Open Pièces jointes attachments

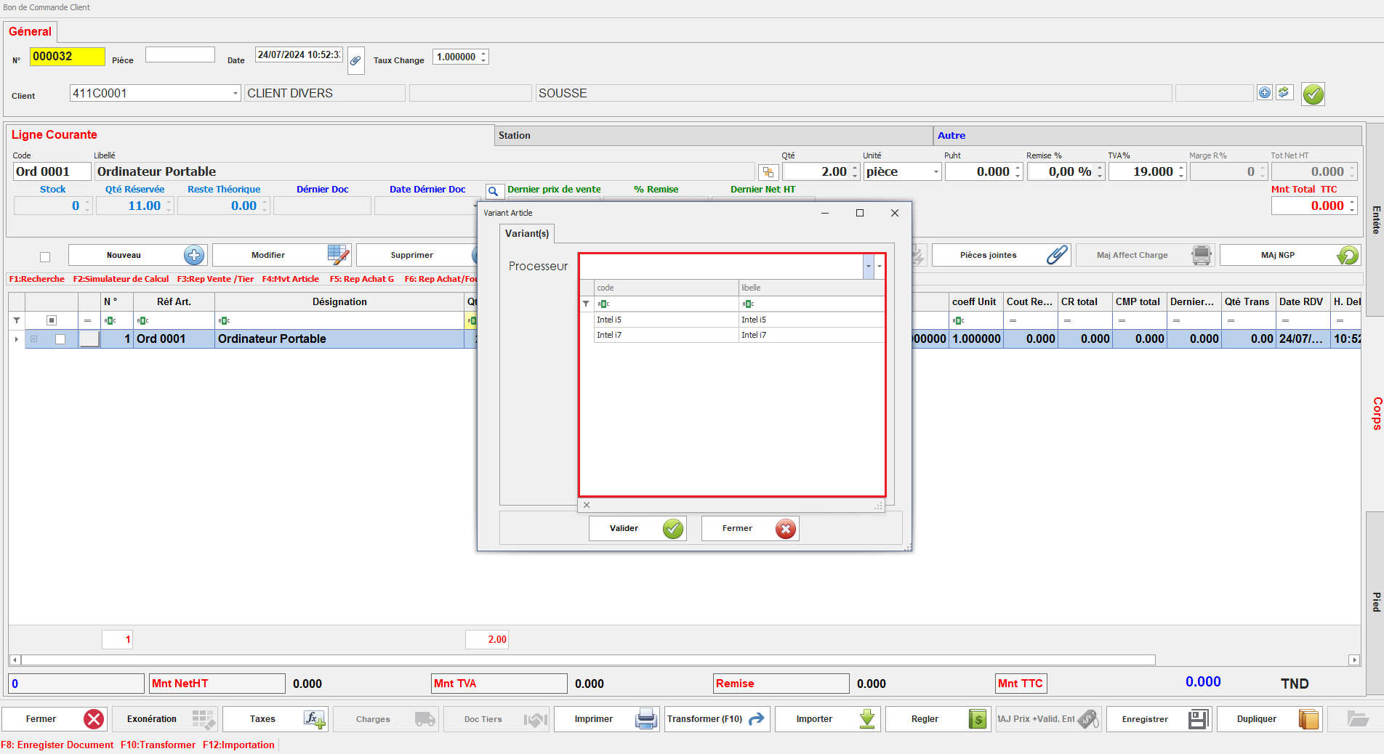(x=1001, y=255)
